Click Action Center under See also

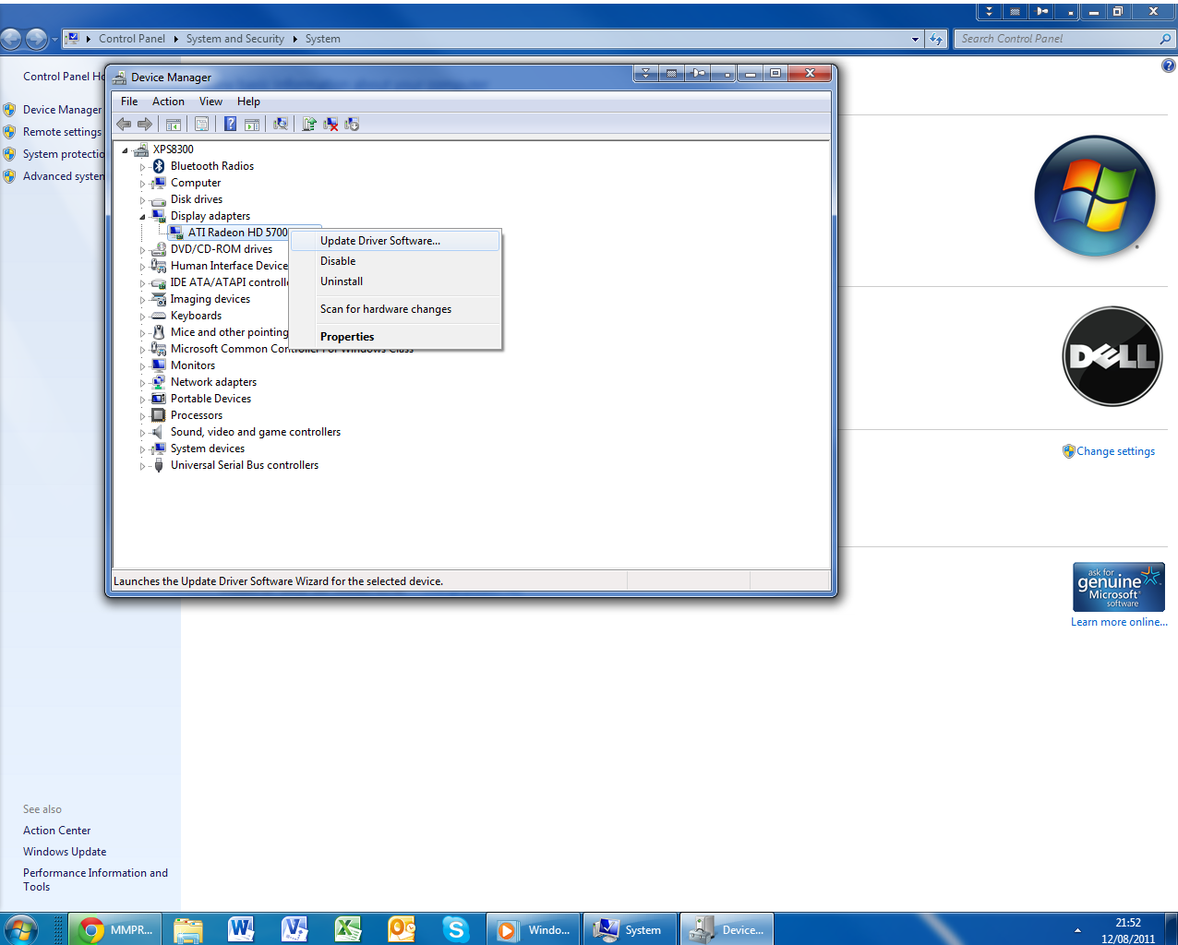click(57, 831)
